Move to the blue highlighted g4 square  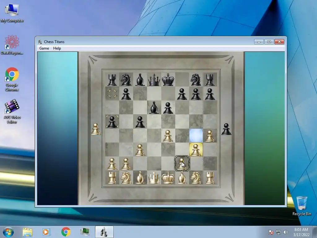(196, 135)
